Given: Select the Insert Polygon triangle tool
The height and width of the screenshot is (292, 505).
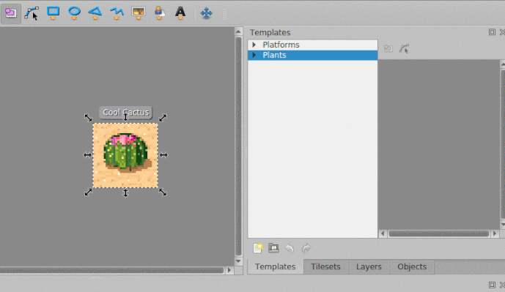Looking at the screenshot, I should 95,13.
